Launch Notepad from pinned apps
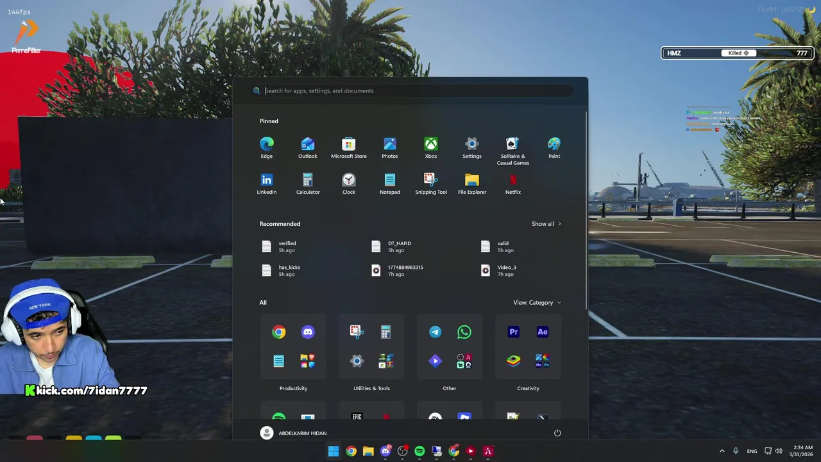 click(x=389, y=184)
